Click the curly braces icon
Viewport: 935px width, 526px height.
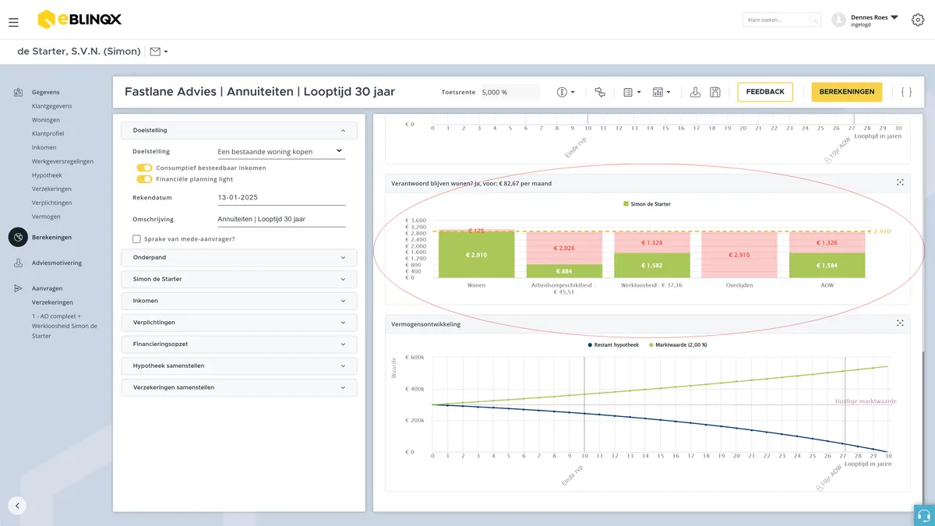(x=906, y=92)
